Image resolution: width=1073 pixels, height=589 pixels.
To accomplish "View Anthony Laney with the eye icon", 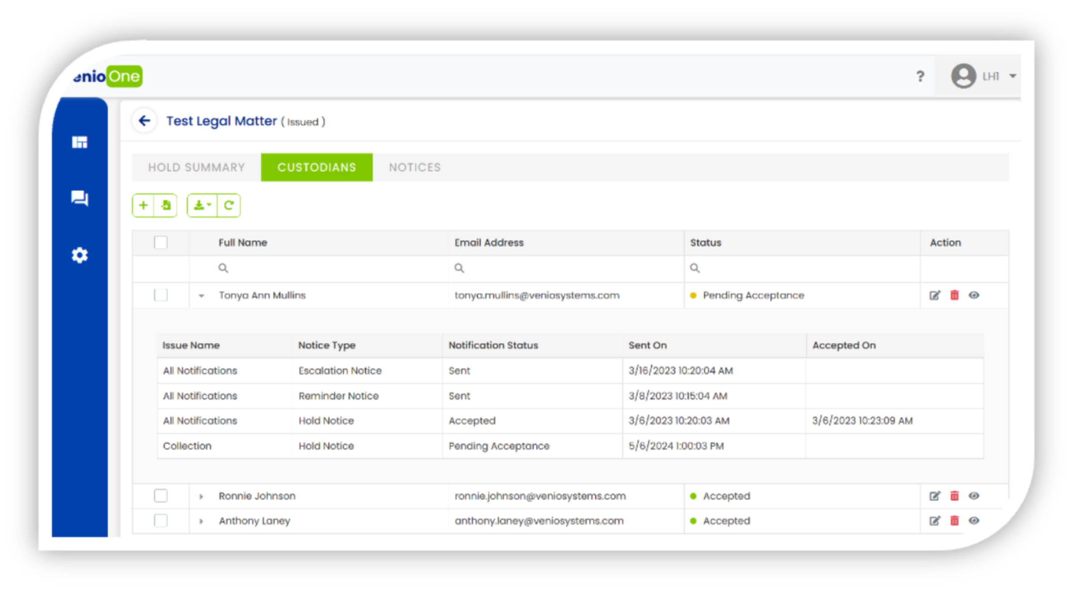I will point(974,521).
